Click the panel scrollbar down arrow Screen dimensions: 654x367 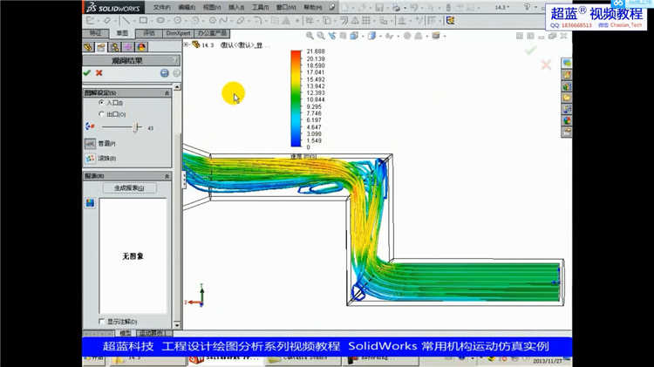pyautogui.click(x=177, y=325)
